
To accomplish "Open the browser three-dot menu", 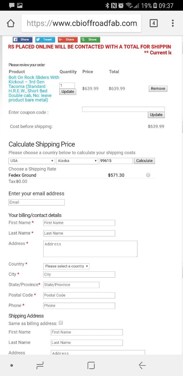I will pos(173,23).
